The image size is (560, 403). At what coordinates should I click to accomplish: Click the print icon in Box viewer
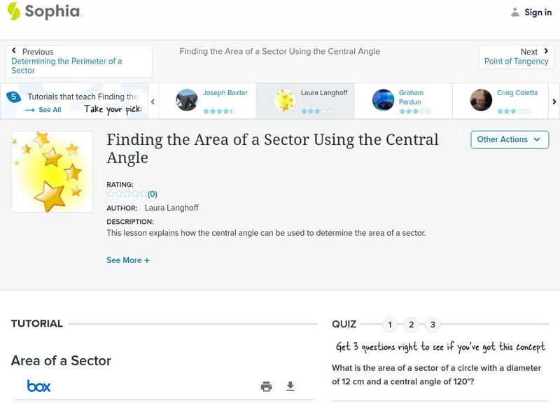(x=266, y=386)
